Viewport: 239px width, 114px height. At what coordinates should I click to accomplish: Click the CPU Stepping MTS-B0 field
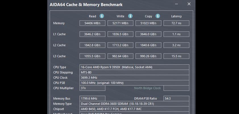coord(134,72)
